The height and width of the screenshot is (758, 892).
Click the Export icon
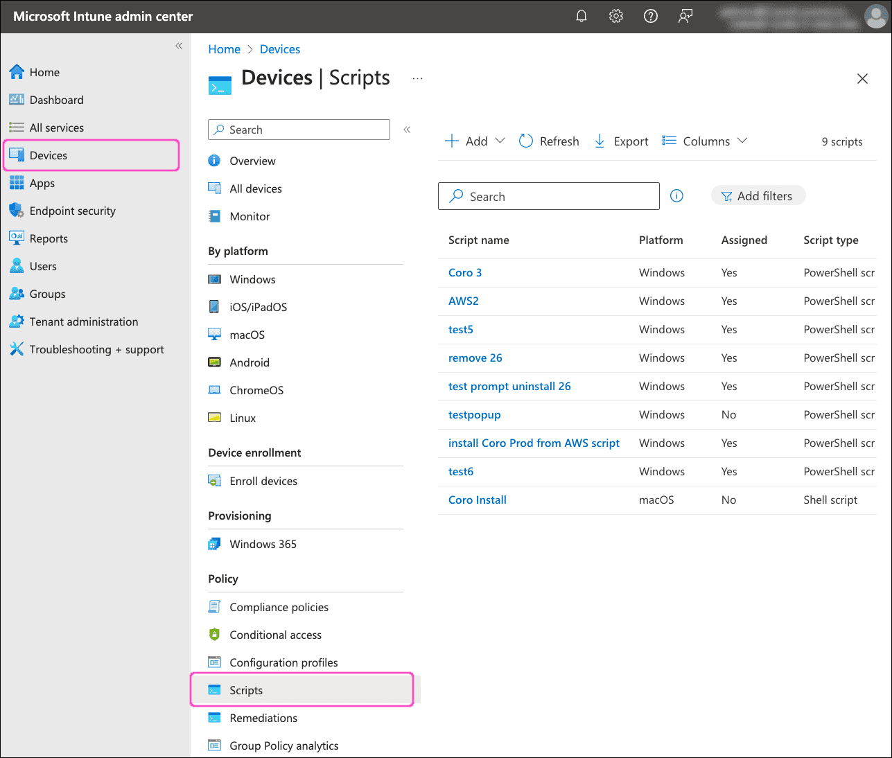pos(599,140)
